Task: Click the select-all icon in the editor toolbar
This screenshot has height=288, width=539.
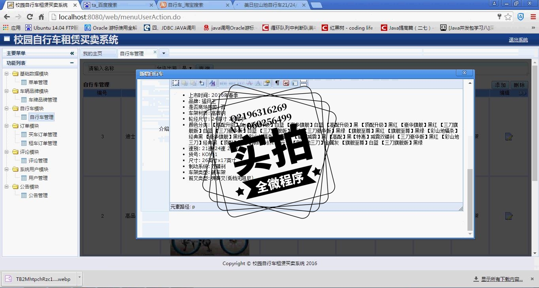Action: (x=176, y=83)
